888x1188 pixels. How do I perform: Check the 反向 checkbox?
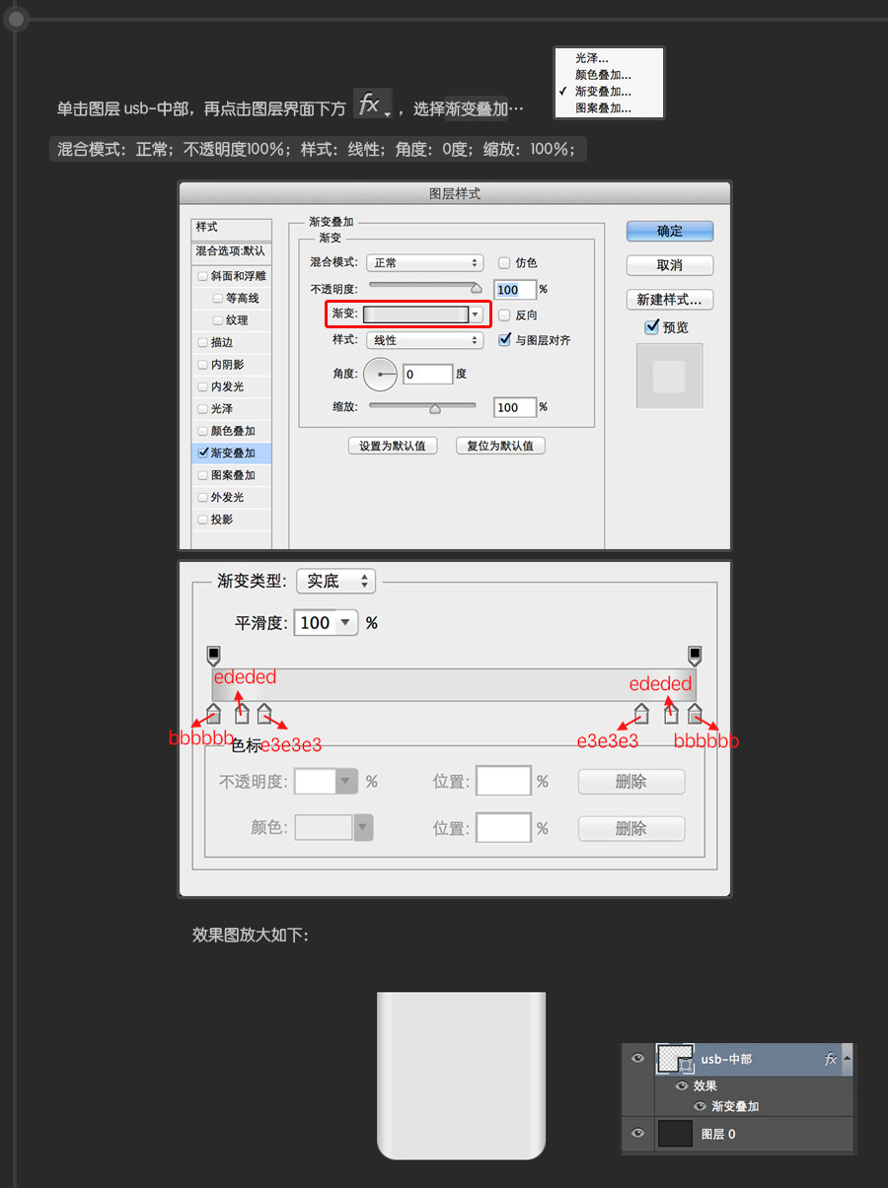pyautogui.click(x=504, y=315)
